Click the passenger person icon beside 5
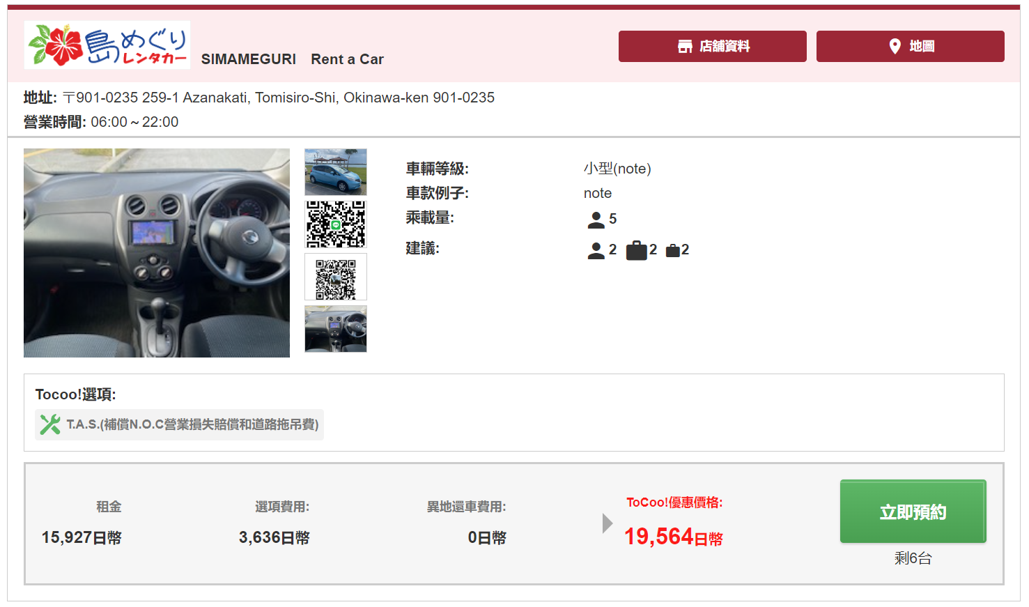 (596, 220)
